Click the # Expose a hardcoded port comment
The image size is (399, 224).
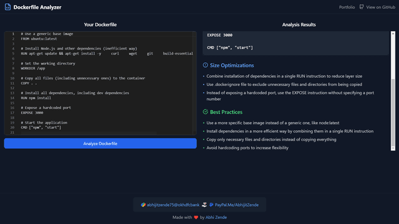[x=46, y=108]
